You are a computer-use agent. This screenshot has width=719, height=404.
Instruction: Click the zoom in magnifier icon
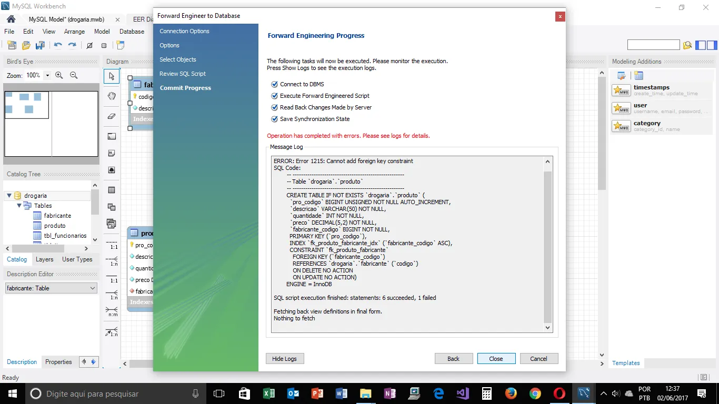[59, 75]
